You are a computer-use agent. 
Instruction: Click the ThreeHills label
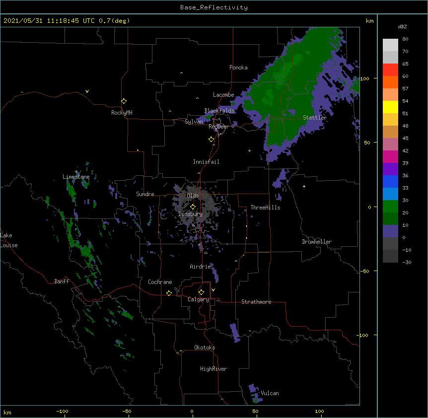coord(265,208)
